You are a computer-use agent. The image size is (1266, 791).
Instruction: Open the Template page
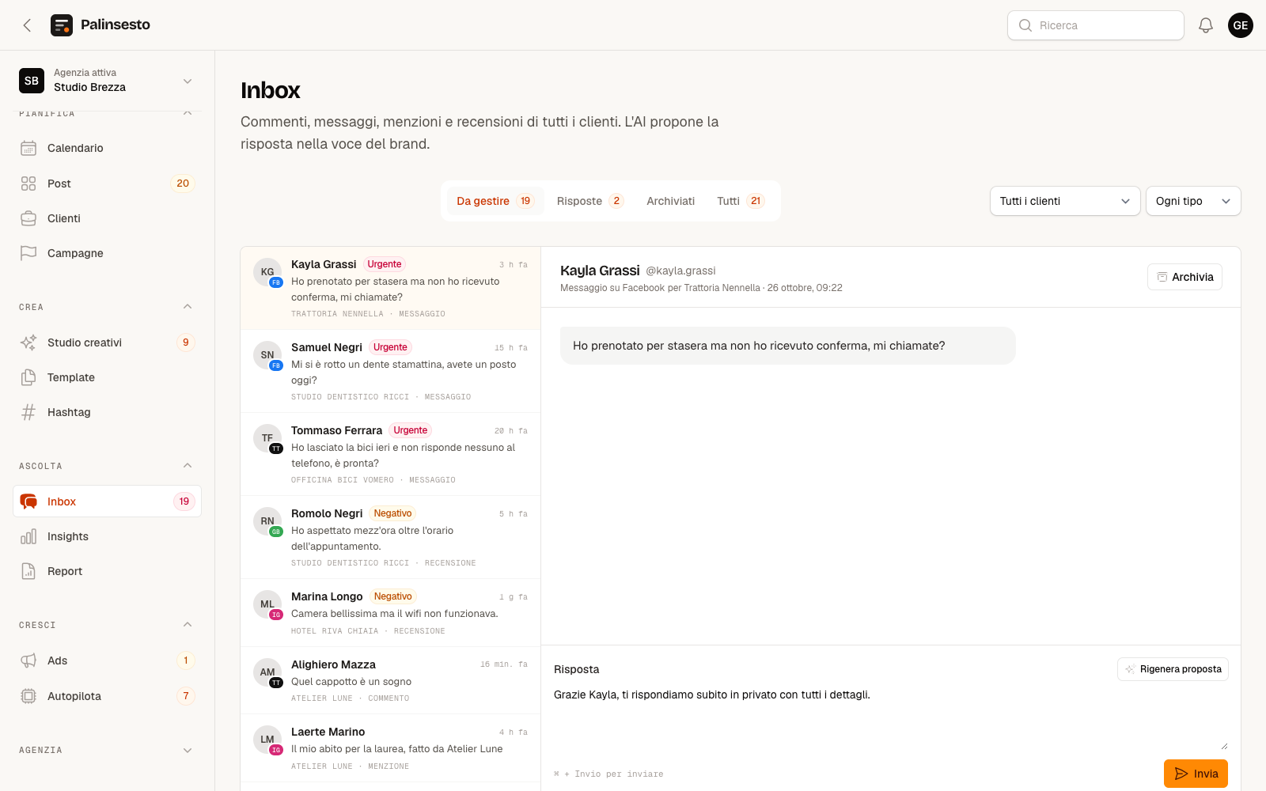pos(108,377)
